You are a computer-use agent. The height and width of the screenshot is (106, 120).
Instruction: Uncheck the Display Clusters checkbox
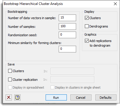(87, 18)
